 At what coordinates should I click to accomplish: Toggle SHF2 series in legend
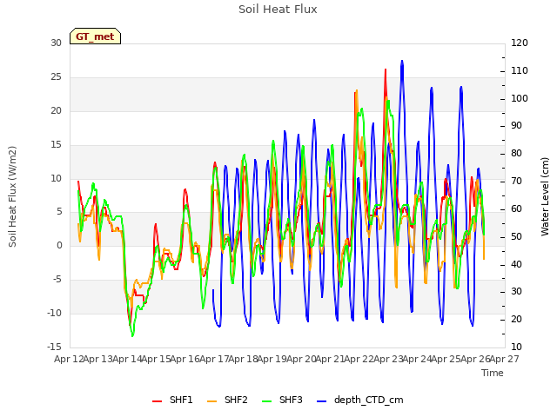pos(227,400)
